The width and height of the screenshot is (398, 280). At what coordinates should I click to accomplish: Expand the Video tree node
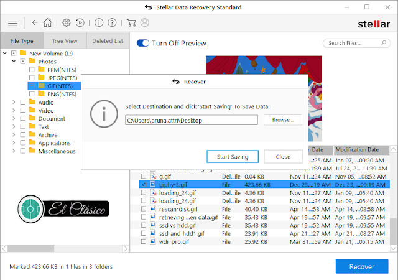point(14,110)
